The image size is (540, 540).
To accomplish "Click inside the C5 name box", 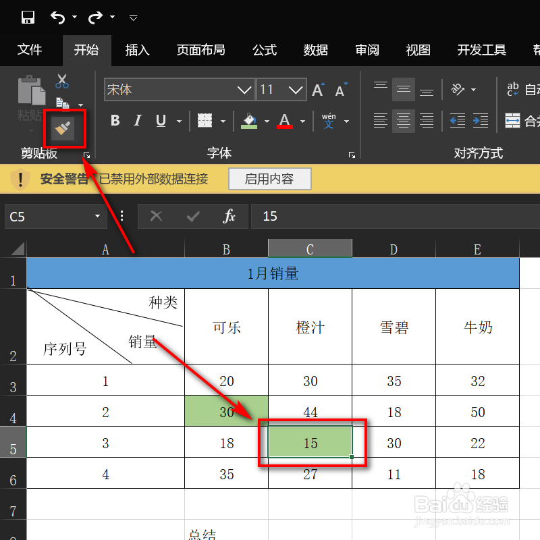I will (x=40, y=216).
